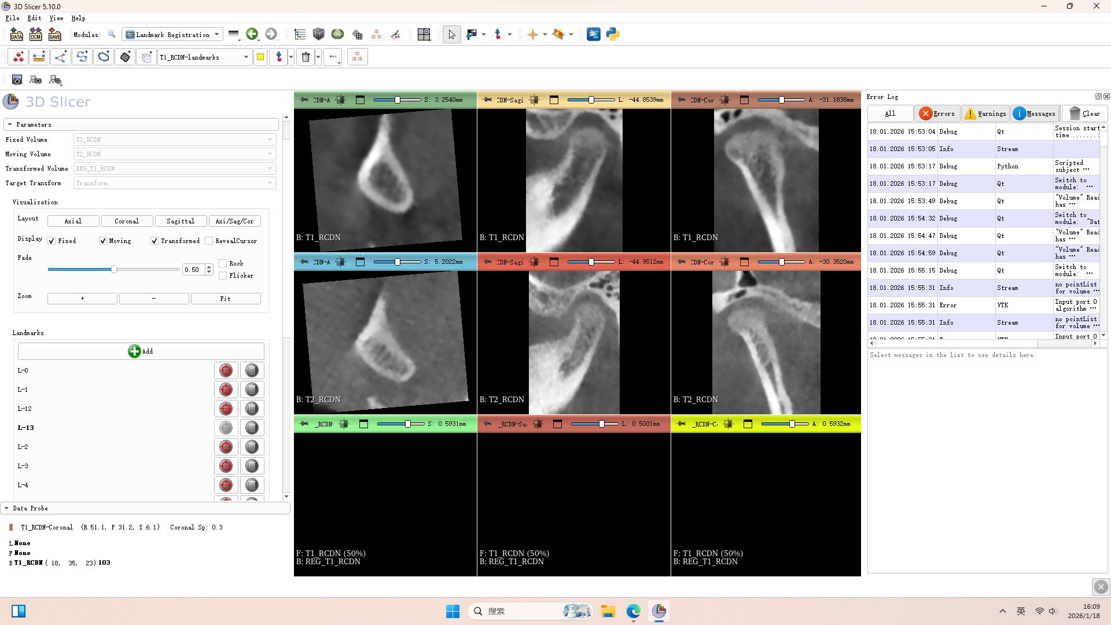Toggle the crosshair toolbar icon
The image size is (1111, 625).
tap(532, 35)
